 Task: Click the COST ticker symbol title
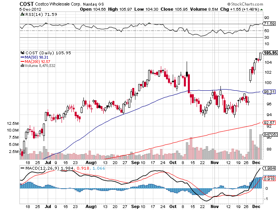pos(27,4)
